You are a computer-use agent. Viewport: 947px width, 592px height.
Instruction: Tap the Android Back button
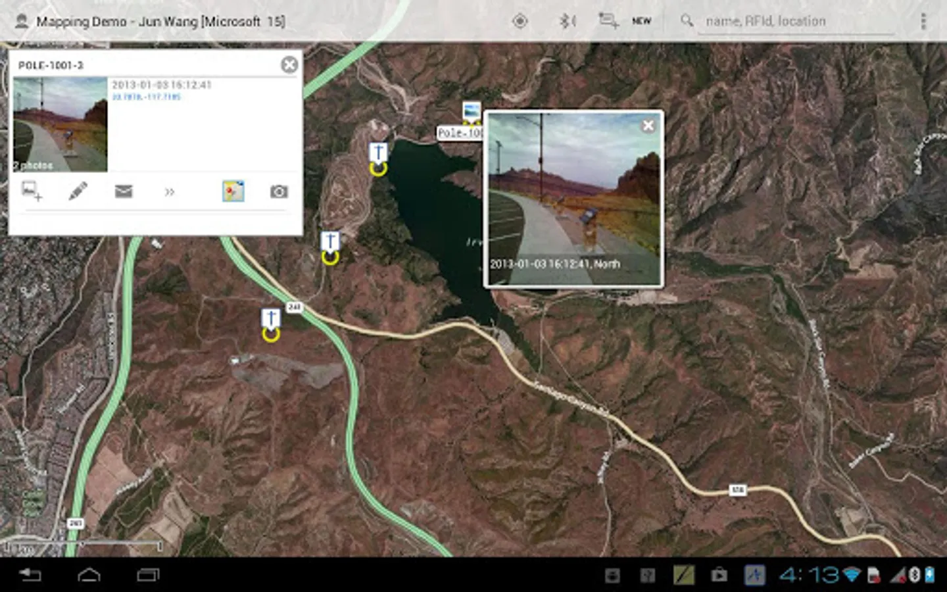(x=30, y=575)
